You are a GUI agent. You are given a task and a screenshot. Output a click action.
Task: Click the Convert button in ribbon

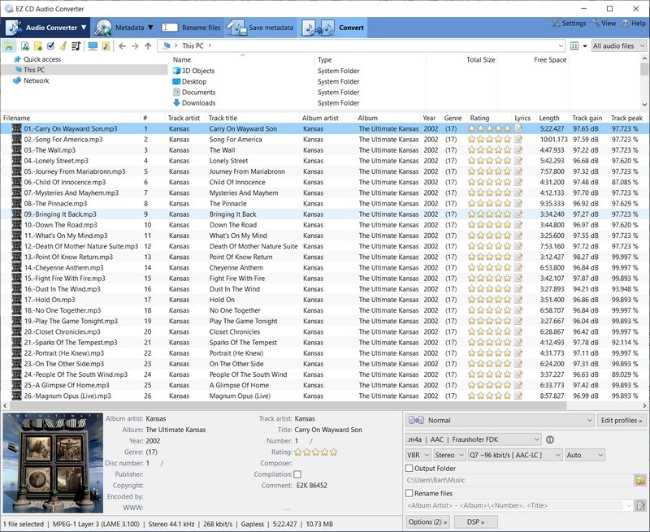(332, 28)
